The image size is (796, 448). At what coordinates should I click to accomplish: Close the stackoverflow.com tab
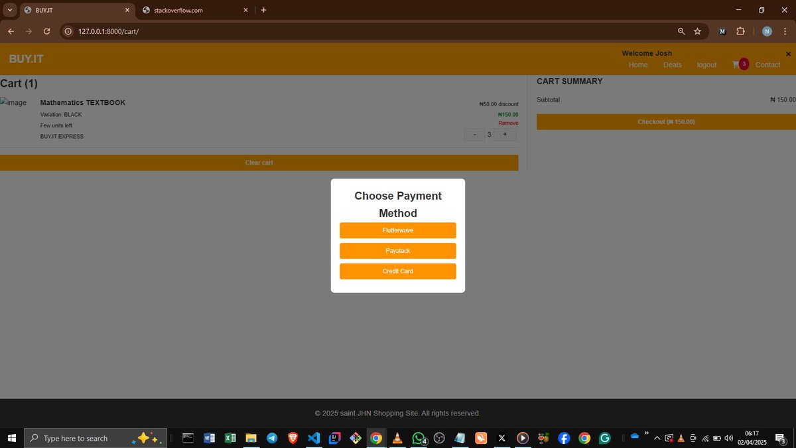pyautogui.click(x=245, y=10)
